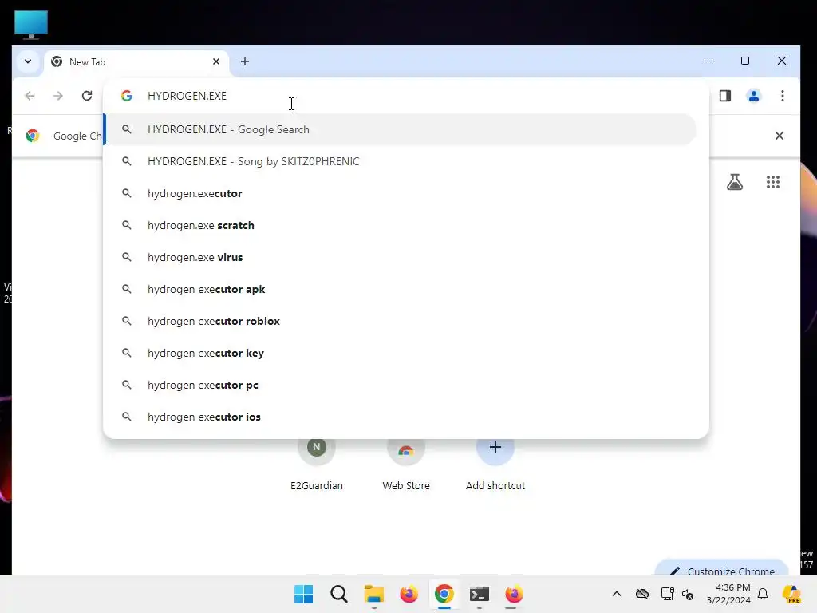
Task: Select the hydrogen executor apk suggestion
Action: pos(400,289)
